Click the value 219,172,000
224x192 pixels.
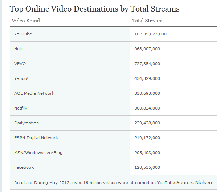[x=147, y=138]
